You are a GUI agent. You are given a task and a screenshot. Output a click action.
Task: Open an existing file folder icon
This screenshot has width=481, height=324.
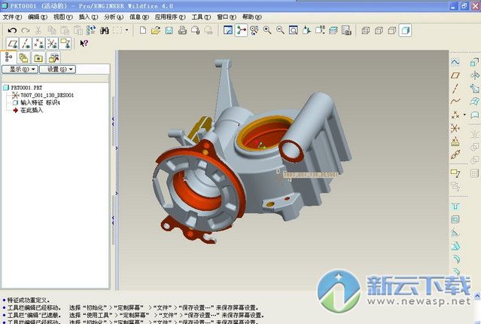156,30
